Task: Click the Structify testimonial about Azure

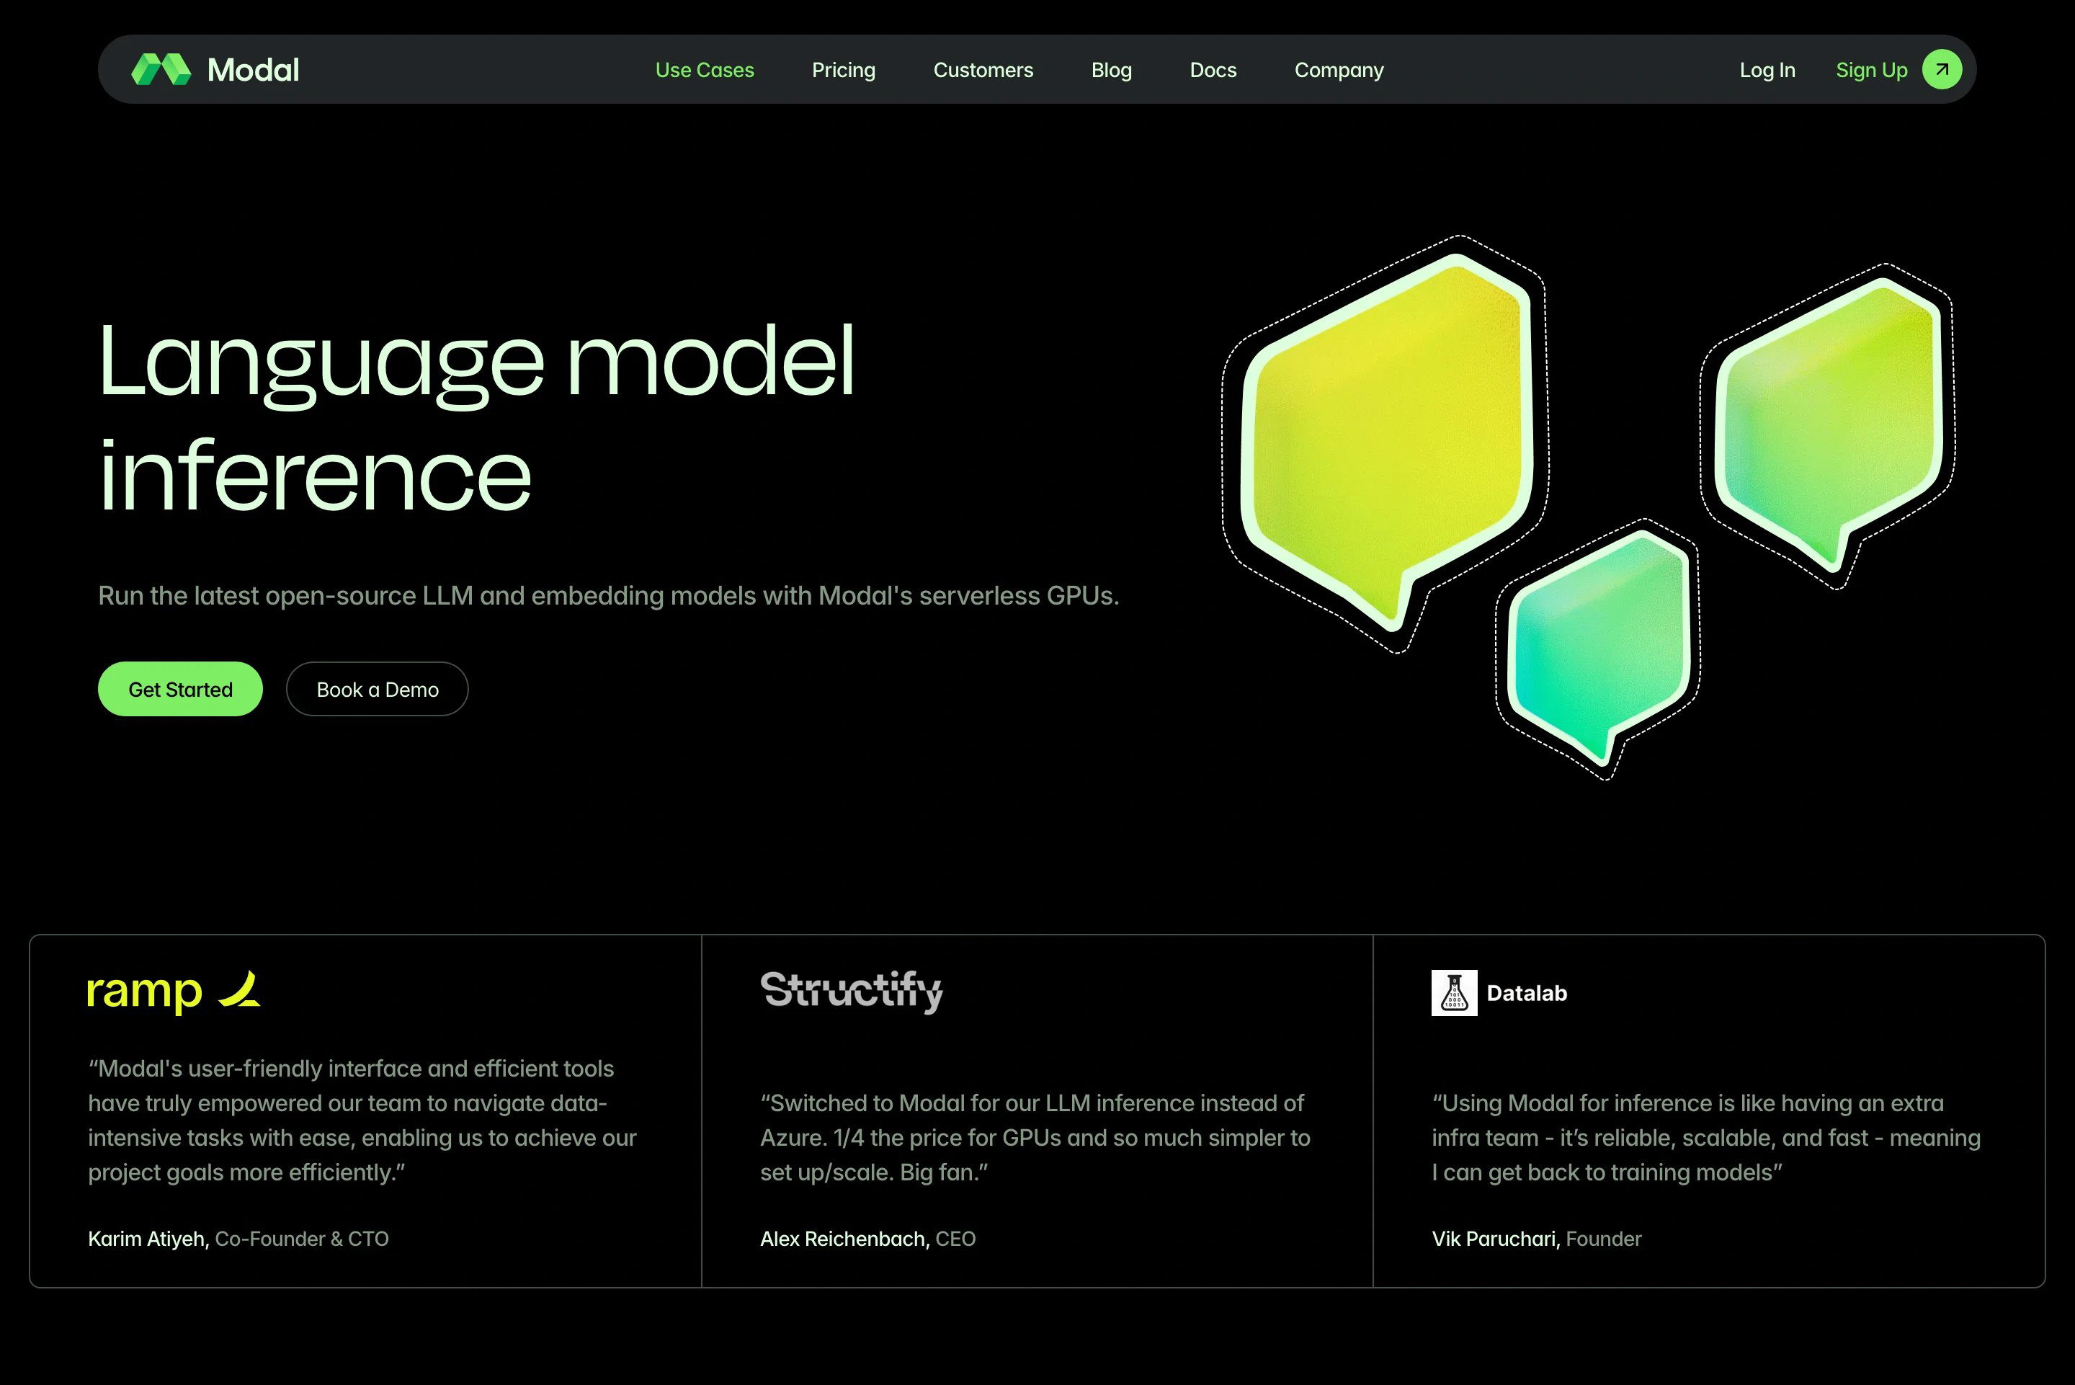Action: 1035,1138
